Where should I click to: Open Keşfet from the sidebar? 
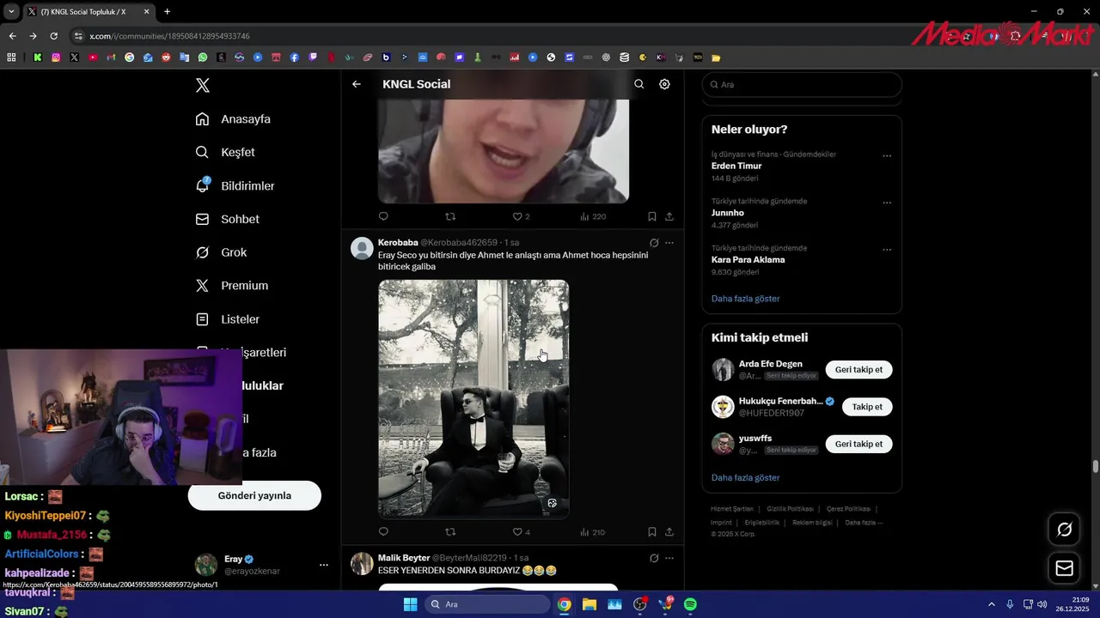[225, 152]
